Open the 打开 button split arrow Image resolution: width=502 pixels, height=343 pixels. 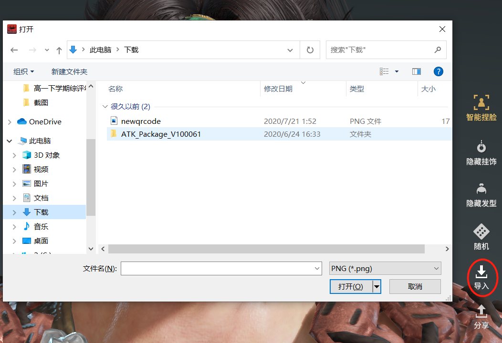377,286
